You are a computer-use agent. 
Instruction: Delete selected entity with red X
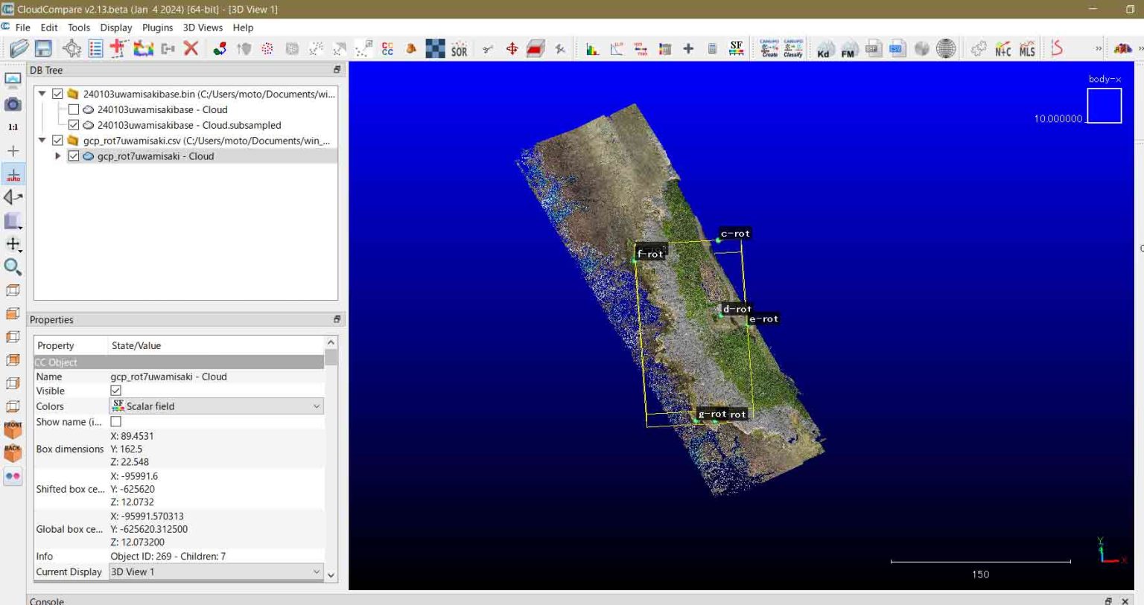[x=191, y=49]
